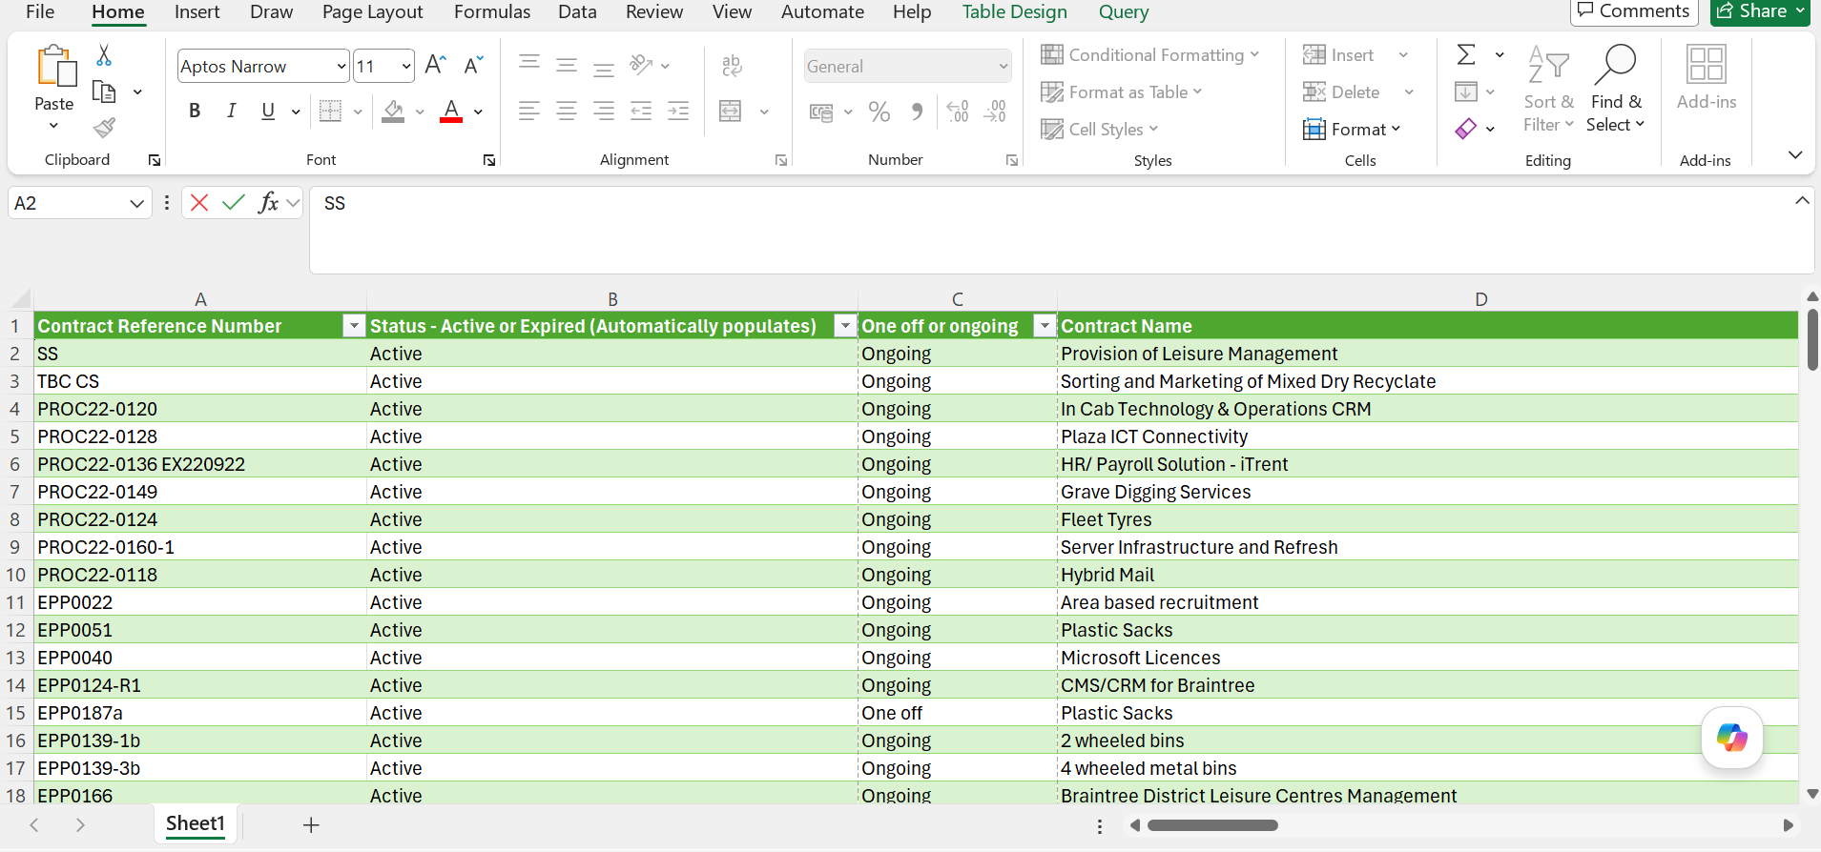Open Status column filter dropdown
This screenshot has height=852, width=1821.
click(845, 326)
